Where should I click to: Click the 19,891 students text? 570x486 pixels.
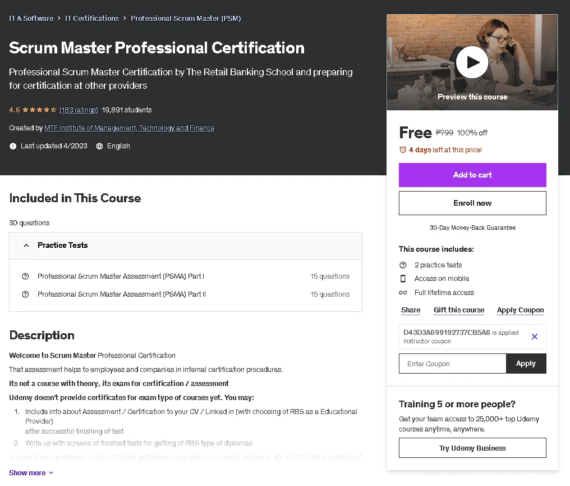click(x=126, y=110)
